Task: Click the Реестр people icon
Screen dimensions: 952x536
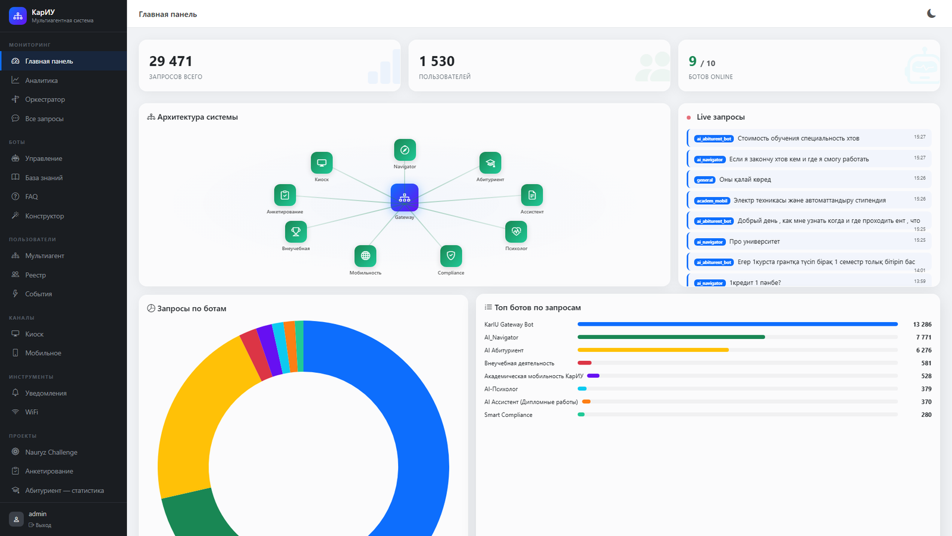Action: (15, 275)
